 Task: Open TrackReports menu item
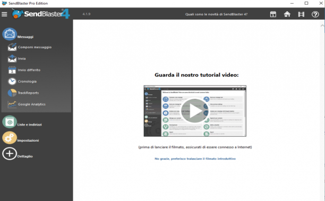pos(28,93)
